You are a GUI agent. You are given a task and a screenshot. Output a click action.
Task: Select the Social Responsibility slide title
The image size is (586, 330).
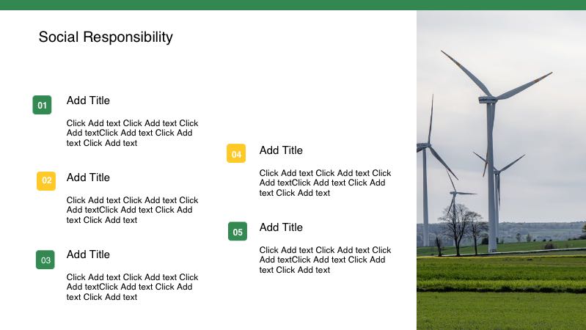106,37
